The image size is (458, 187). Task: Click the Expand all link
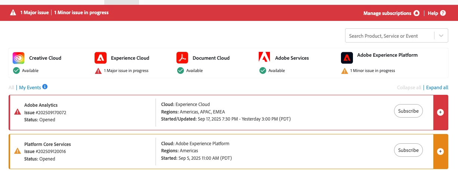click(x=437, y=88)
